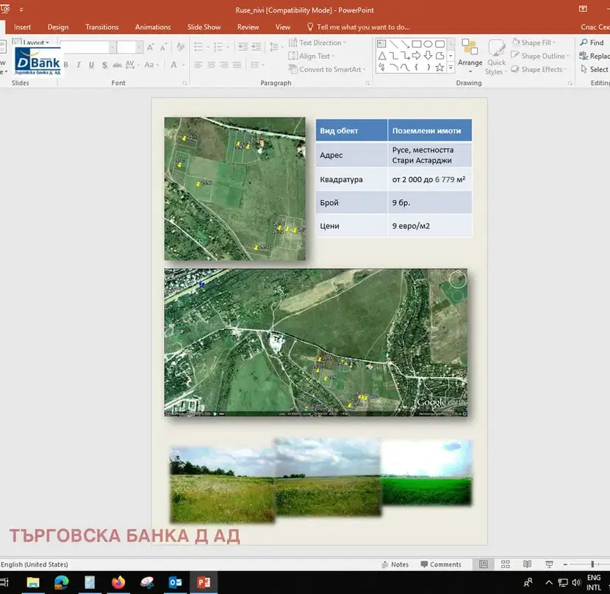610x594 pixels.
Task: Open the font name dropdown
Action: coord(112,48)
